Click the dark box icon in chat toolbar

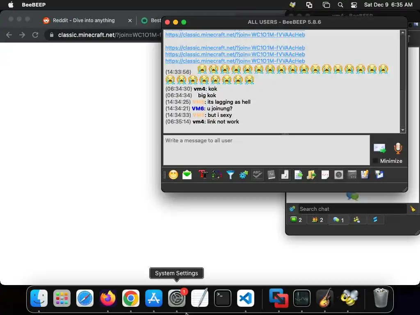pyautogui.click(x=352, y=175)
